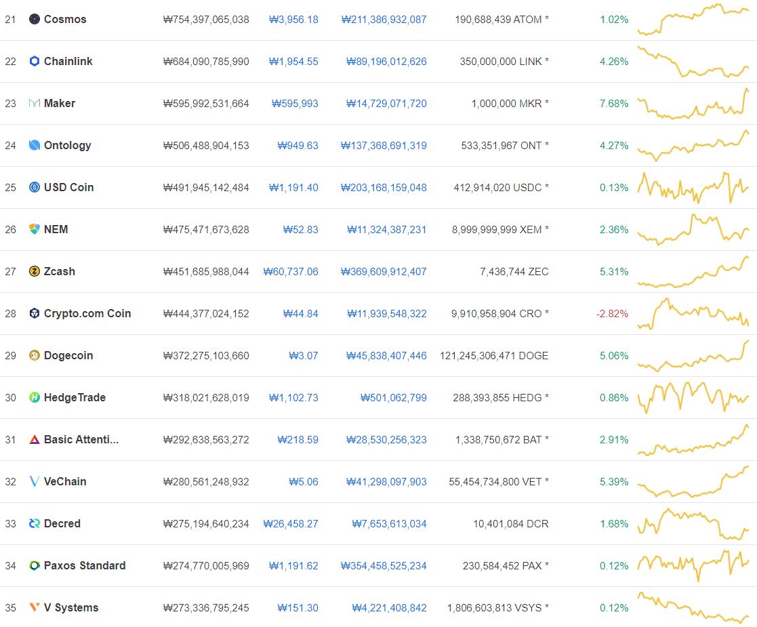The image size is (757, 627).
Task: Select Basic Attention market cap ₩292,638,563,272
Action: point(206,440)
